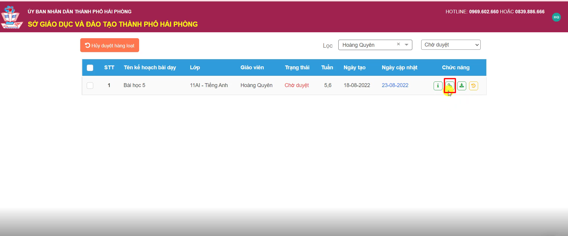Click the Tên kế hoạch bài dạy column header
This screenshot has width=568, height=236.
[150, 68]
